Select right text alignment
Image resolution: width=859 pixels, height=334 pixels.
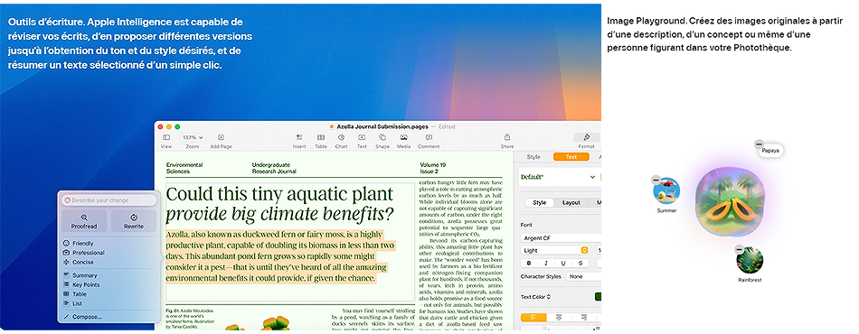coord(584,317)
